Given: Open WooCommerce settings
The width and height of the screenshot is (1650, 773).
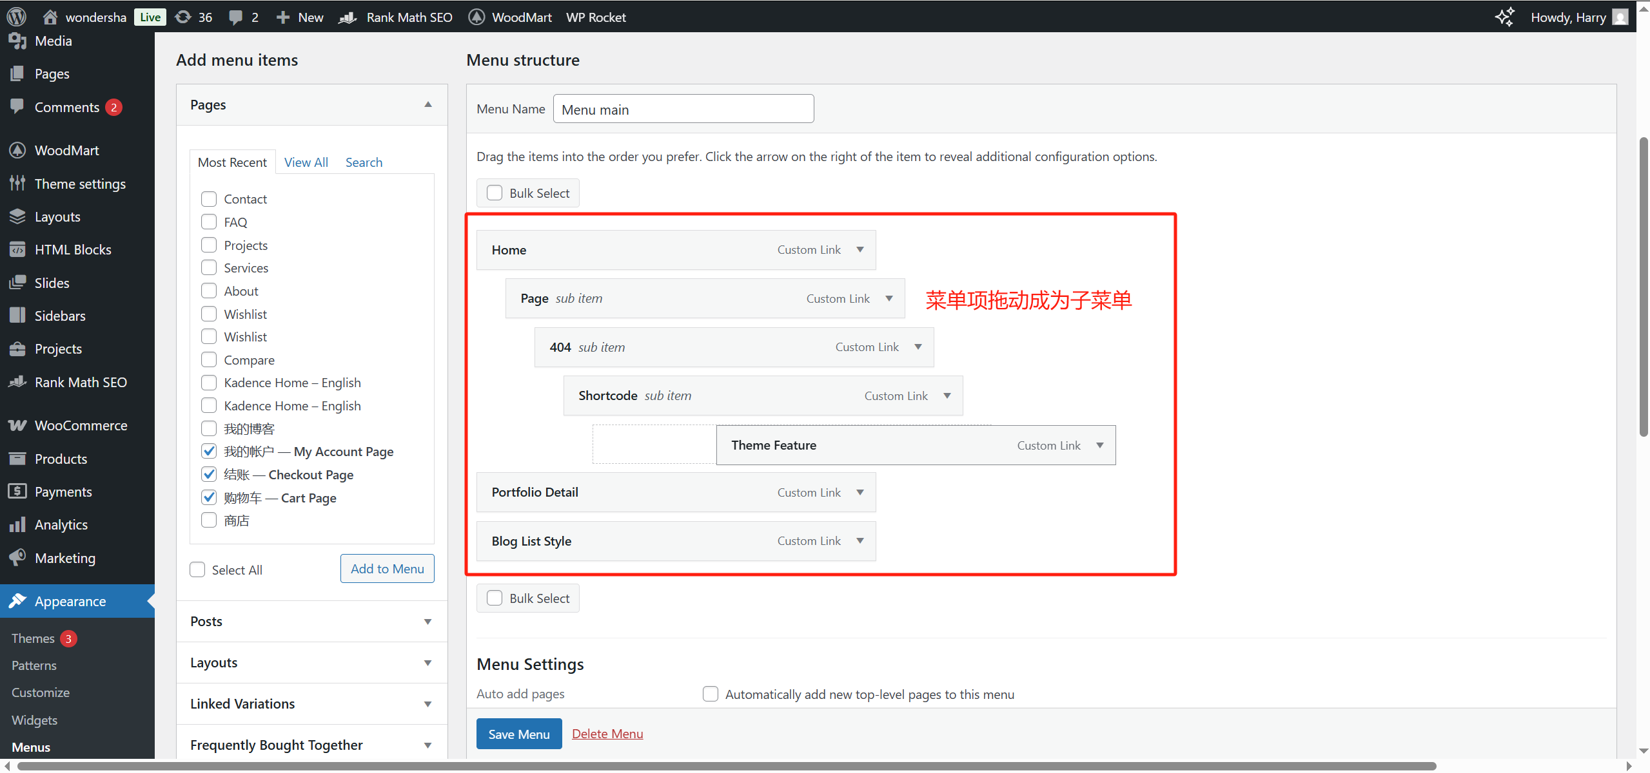Looking at the screenshot, I should pyautogui.click(x=81, y=425).
